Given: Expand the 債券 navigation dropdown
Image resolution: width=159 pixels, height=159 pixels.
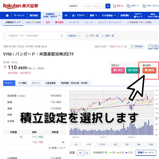Looking at the screenshot, I should coord(96,16).
